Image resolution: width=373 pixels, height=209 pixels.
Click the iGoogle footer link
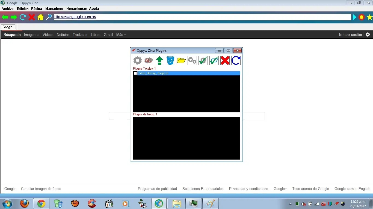pos(10,189)
